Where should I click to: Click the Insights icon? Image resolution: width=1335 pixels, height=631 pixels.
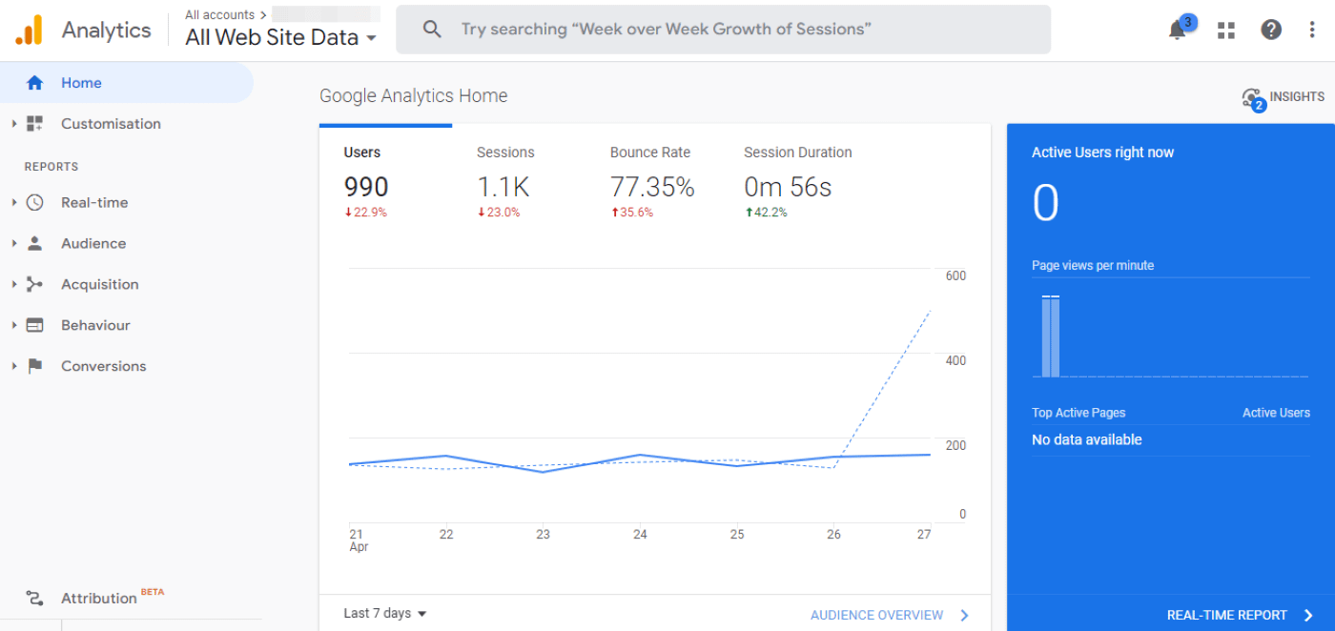(x=1251, y=97)
